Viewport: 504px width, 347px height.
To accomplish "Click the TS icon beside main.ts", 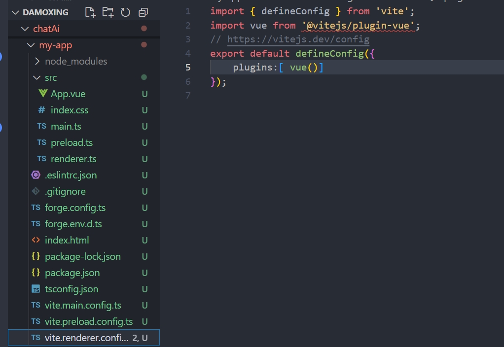I will pyautogui.click(x=42, y=126).
